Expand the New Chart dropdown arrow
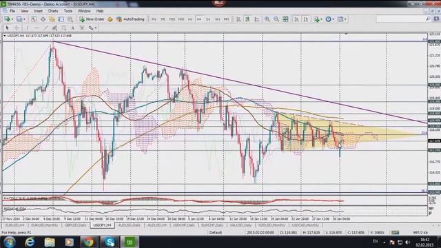This screenshot has height=248, width=441. point(12,19)
